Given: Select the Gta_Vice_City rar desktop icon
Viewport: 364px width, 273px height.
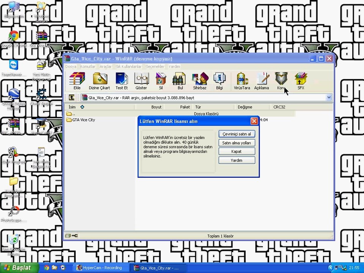Looking at the screenshot, I should point(42,39).
